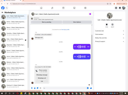
Task: Open the Video/Reels icon in top navigation
Action: click(x=63, y=8)
